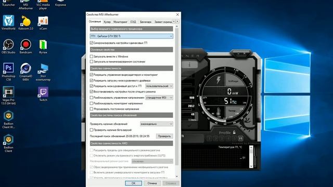Image resolution: width=333 pixels, height=187 pixels.
Task: Switch to the Мониторинг tab
Action: click(x=120, y=22)
